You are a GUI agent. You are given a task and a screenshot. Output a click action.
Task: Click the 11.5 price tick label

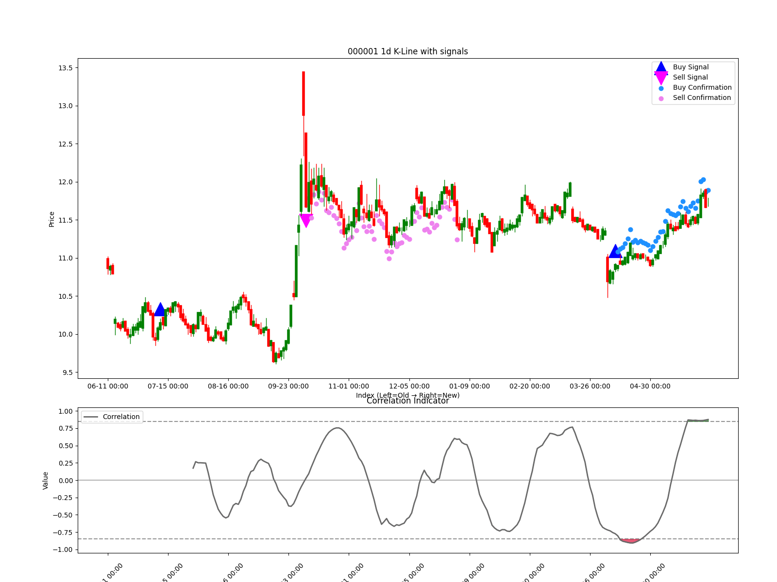pos(65,220)
